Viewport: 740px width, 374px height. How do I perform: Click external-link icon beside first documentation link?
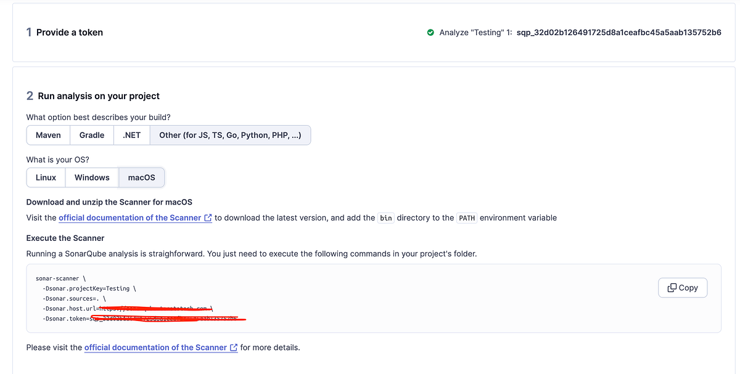click(x=208, y=217)
